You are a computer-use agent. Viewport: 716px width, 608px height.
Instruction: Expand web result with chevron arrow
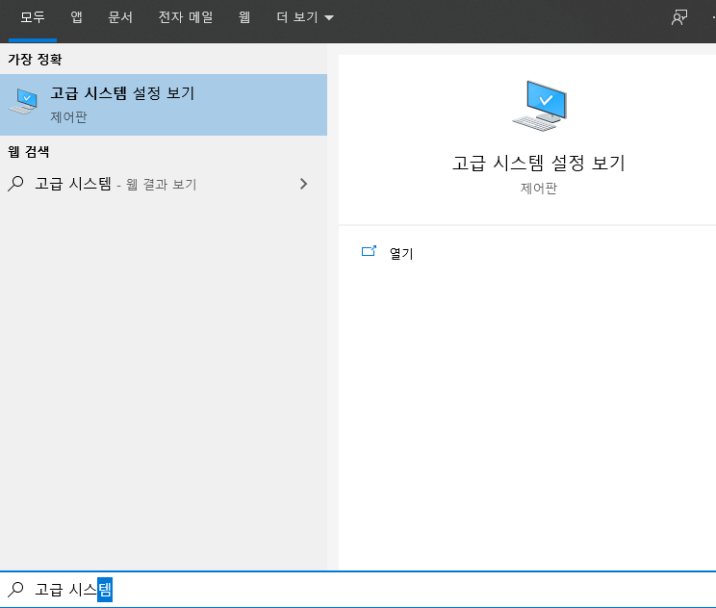click(304, 184)
